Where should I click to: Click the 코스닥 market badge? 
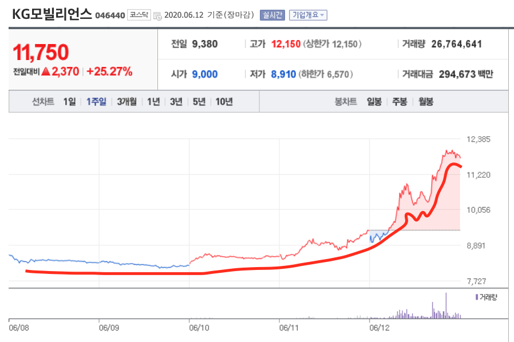tap(139, 15)
